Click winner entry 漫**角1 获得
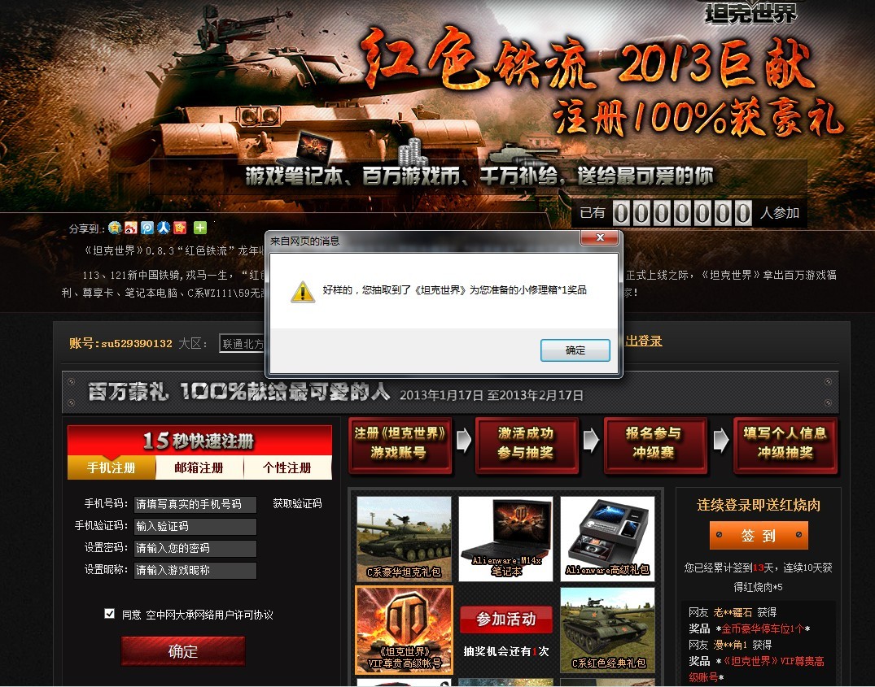 click(730, 645)
